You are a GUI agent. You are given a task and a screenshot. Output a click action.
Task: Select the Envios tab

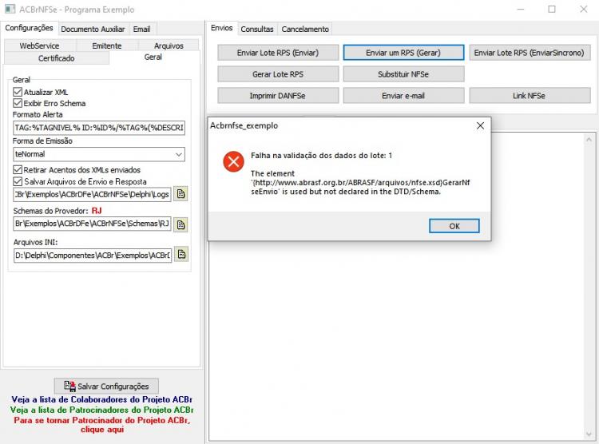coord(221,28)
